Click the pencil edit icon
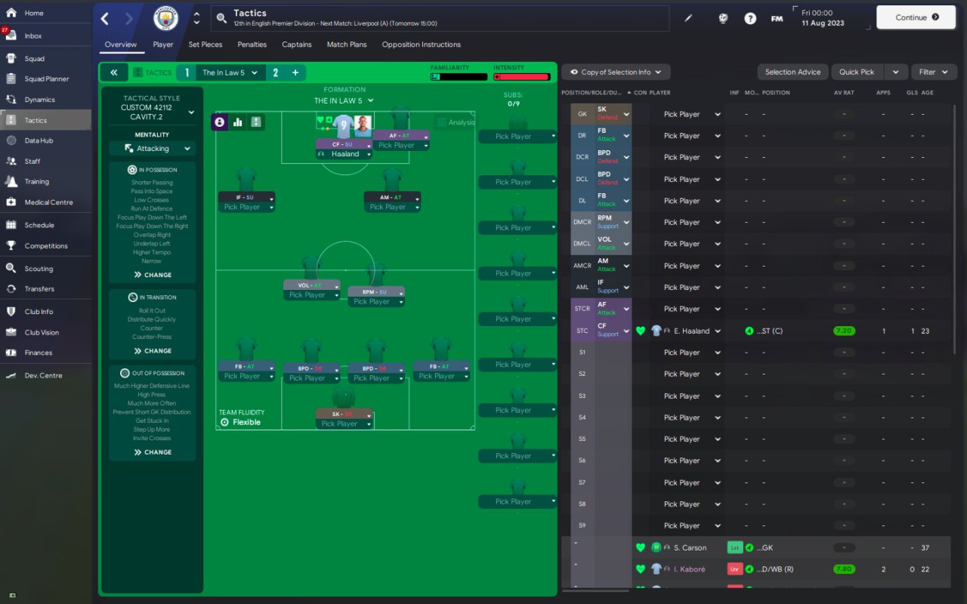Image resolution: width=967 pixels, height=604 pixels. [x=688, y=18]
